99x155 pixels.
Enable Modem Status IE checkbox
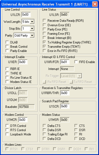(x=7, y=82)
